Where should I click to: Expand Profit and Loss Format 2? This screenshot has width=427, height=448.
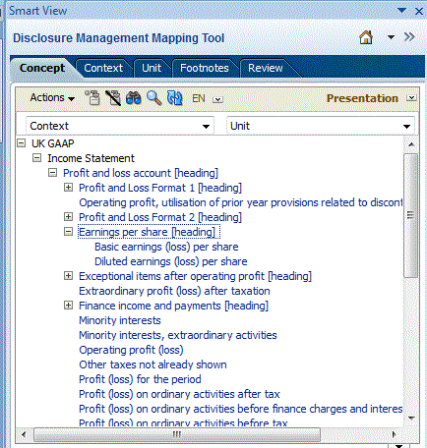pos(68,217)
